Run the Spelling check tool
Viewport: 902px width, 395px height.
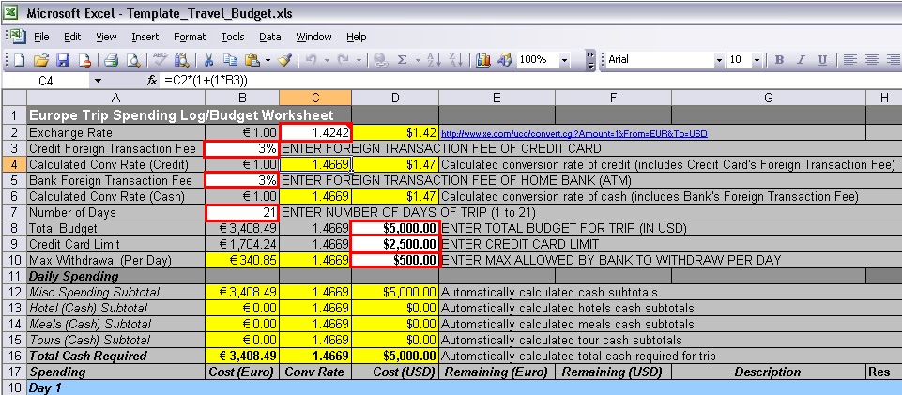160,60
